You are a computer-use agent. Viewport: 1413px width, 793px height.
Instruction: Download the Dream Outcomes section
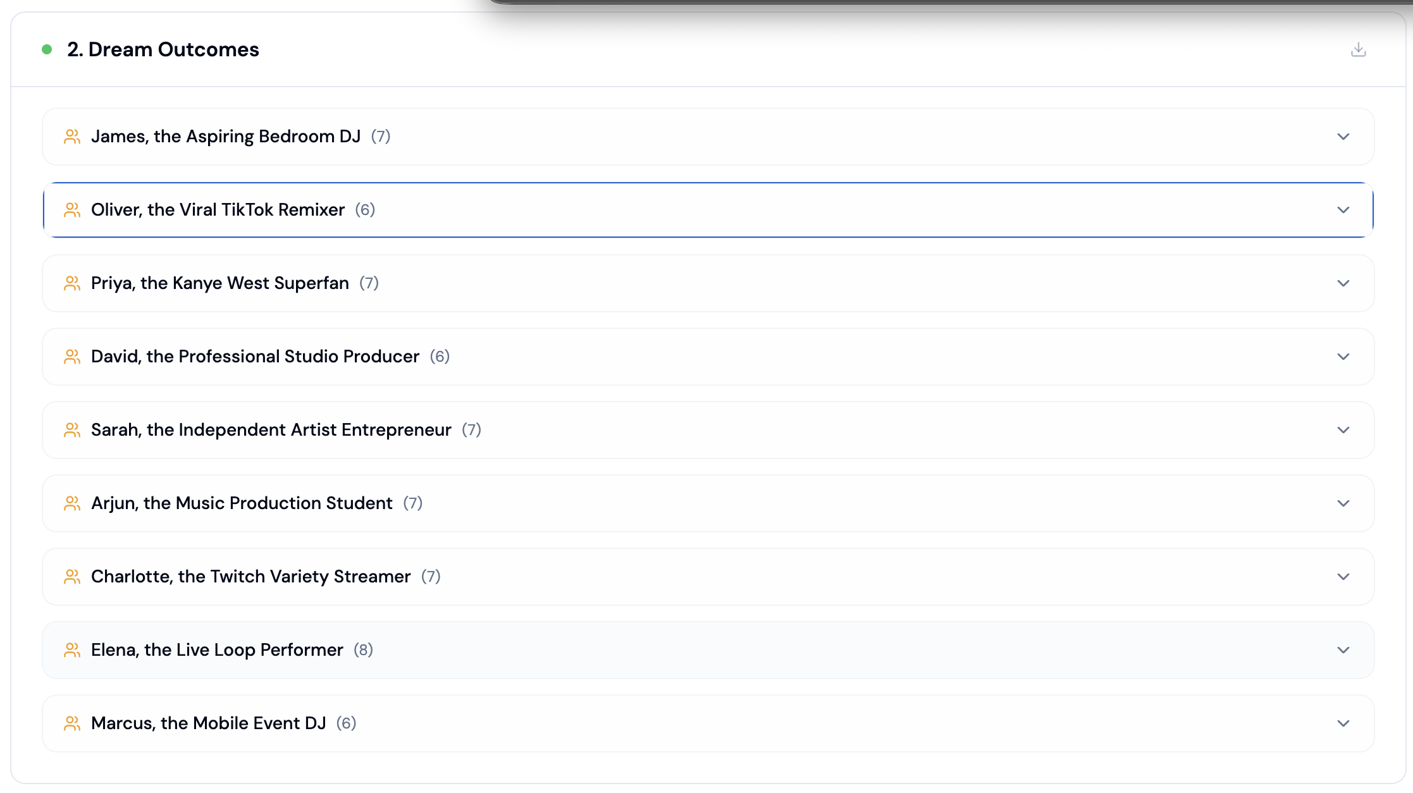(1358, 49)
